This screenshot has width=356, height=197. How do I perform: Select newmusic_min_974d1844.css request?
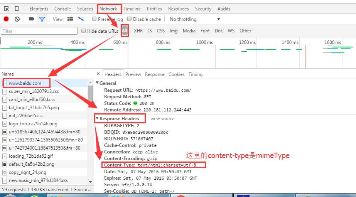coord(44,180)
